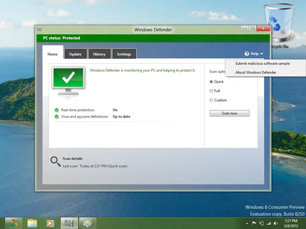The height and width of the screenshot is (229, 306).
Task: Click the Real-time protection 'On' value
Action: [115, 110]
